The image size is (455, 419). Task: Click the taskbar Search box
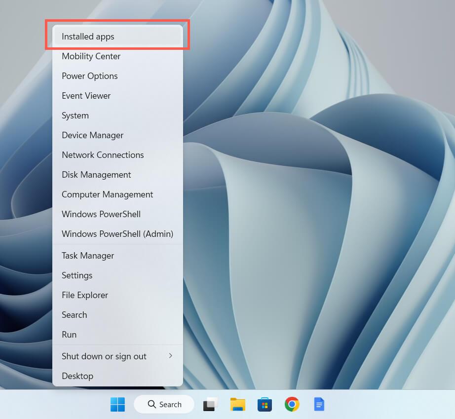click(164, 405)
